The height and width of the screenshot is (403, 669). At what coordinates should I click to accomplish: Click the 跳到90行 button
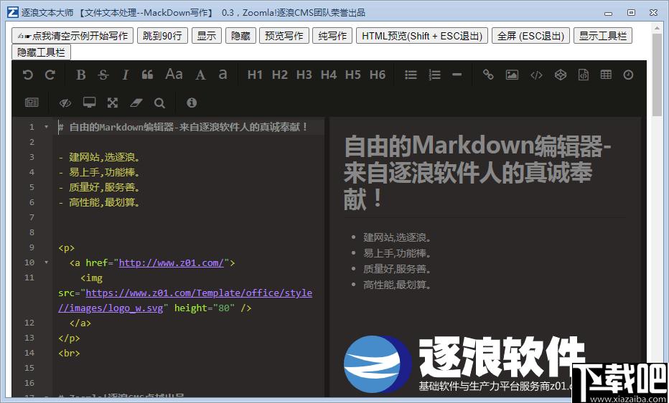click(x=162, y=36)
